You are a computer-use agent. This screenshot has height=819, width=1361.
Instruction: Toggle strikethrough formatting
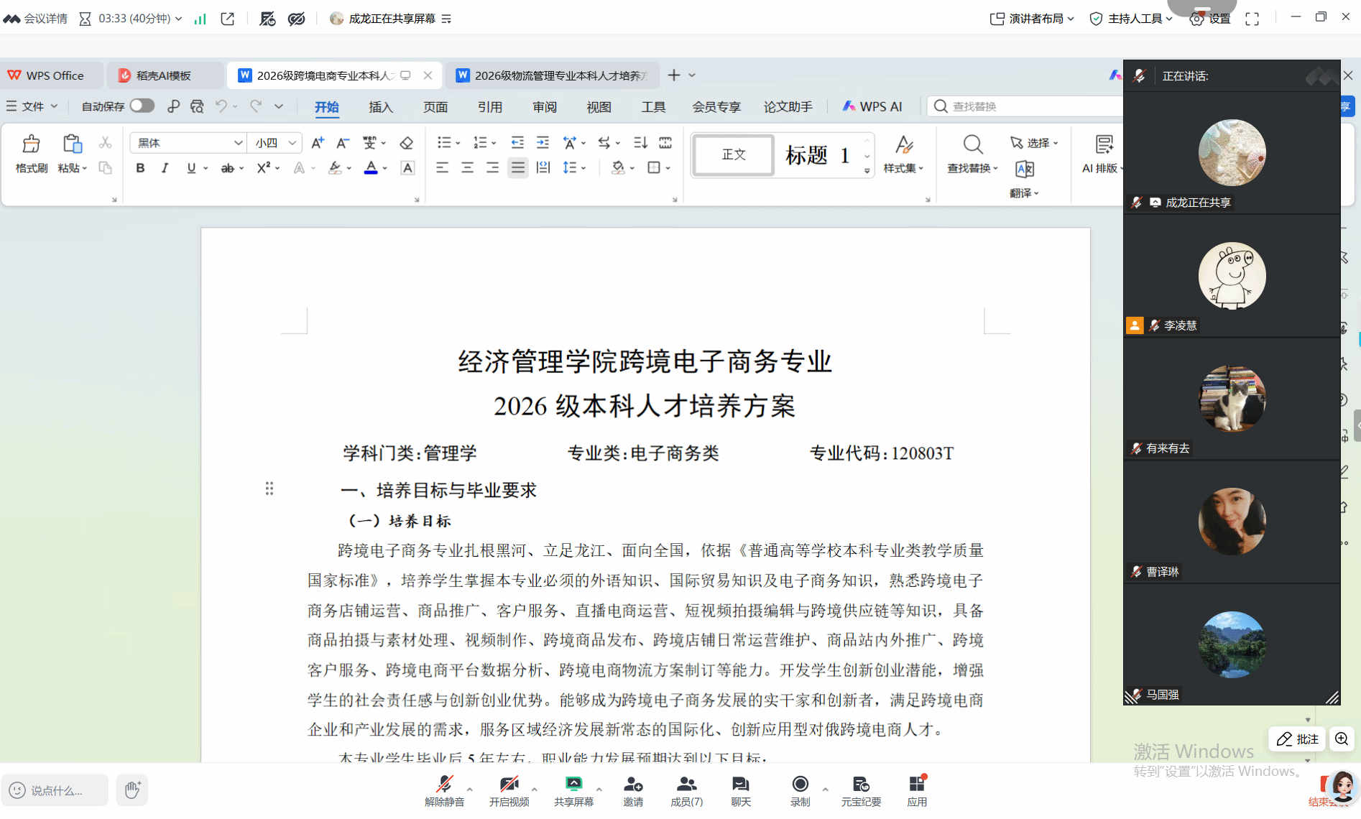coord(227,168)
